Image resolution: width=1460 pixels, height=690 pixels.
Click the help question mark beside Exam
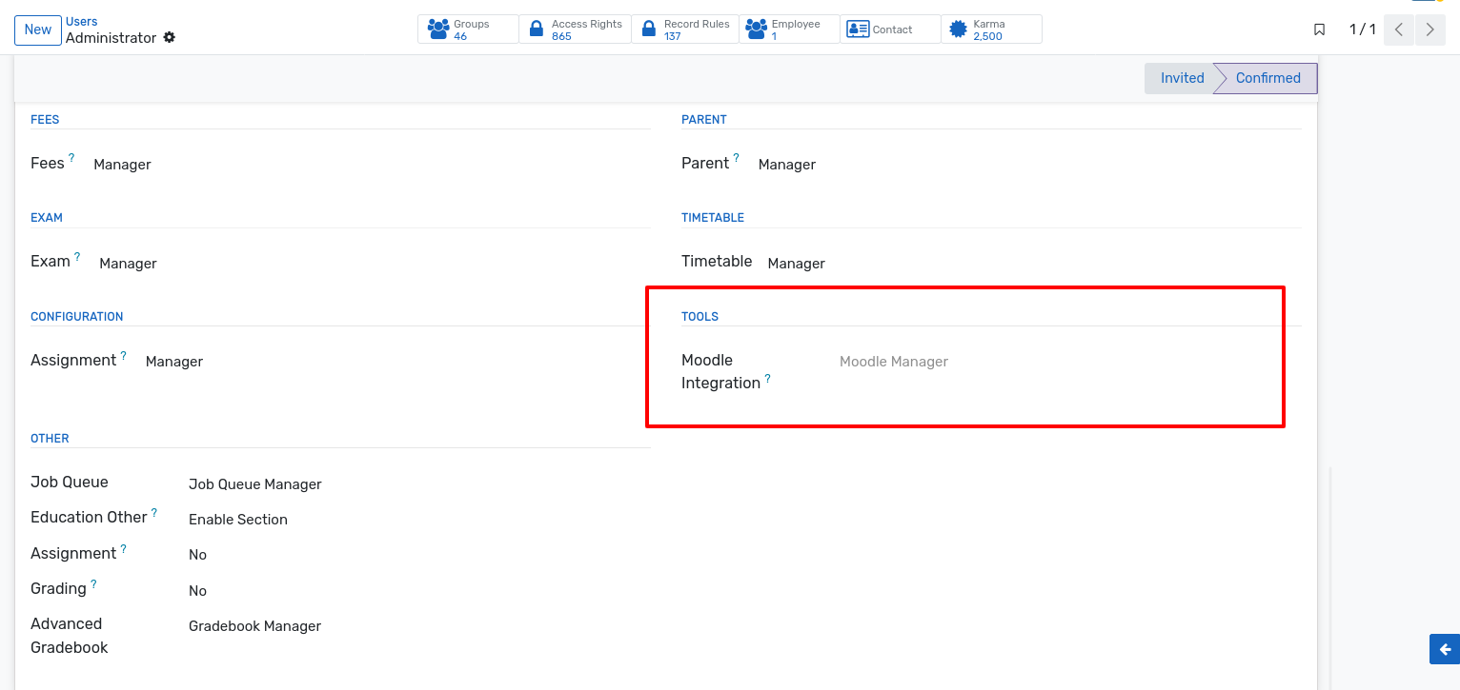[x=77, y=257]
